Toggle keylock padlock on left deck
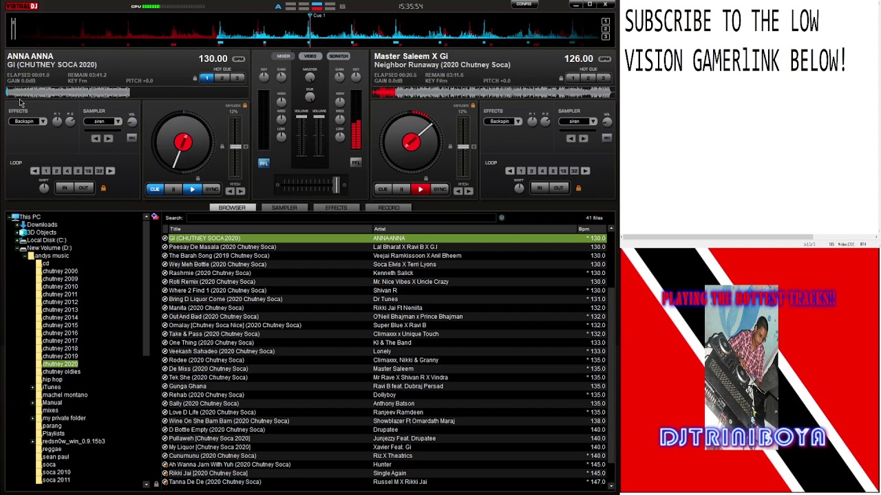Screen dimensions: 881x495 244,105
